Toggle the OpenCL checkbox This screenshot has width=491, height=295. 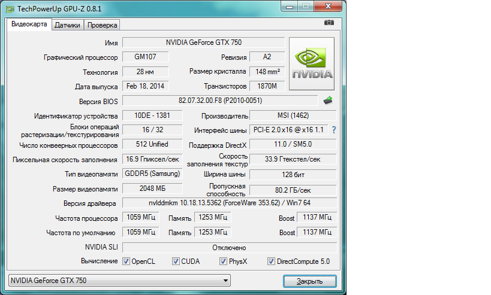tap(126, 261)
